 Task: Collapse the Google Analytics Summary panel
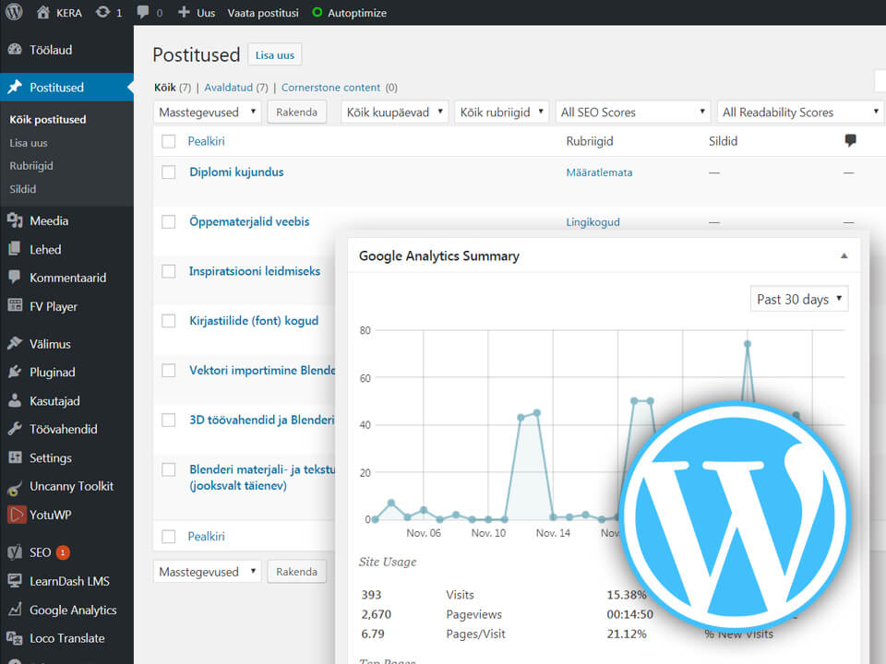[x=844, y=255]
